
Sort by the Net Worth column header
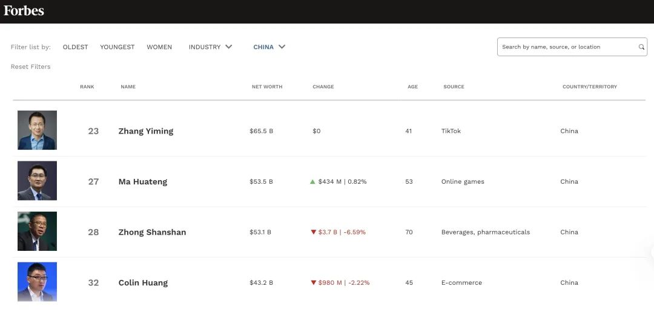(267, 87)
